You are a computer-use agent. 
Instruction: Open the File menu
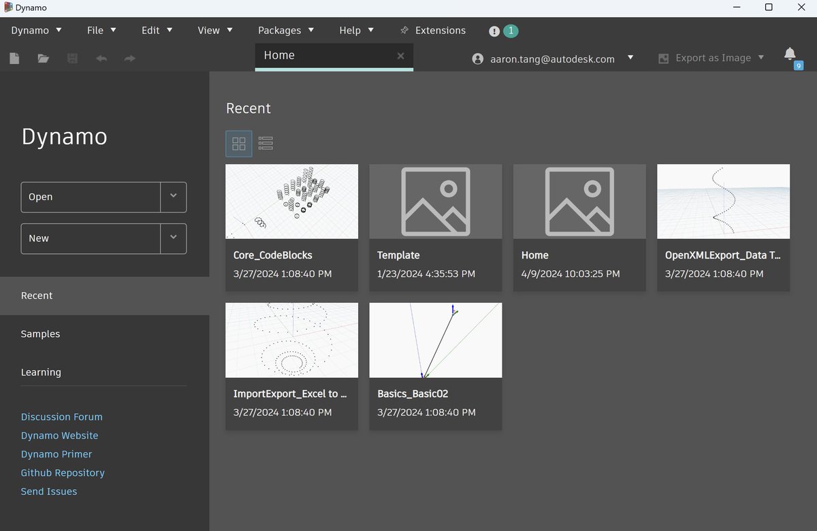(x=102, y=31)
